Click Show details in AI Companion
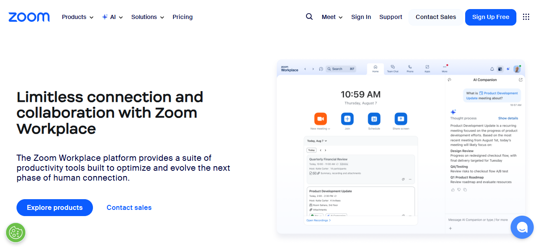 click(508, 118)
